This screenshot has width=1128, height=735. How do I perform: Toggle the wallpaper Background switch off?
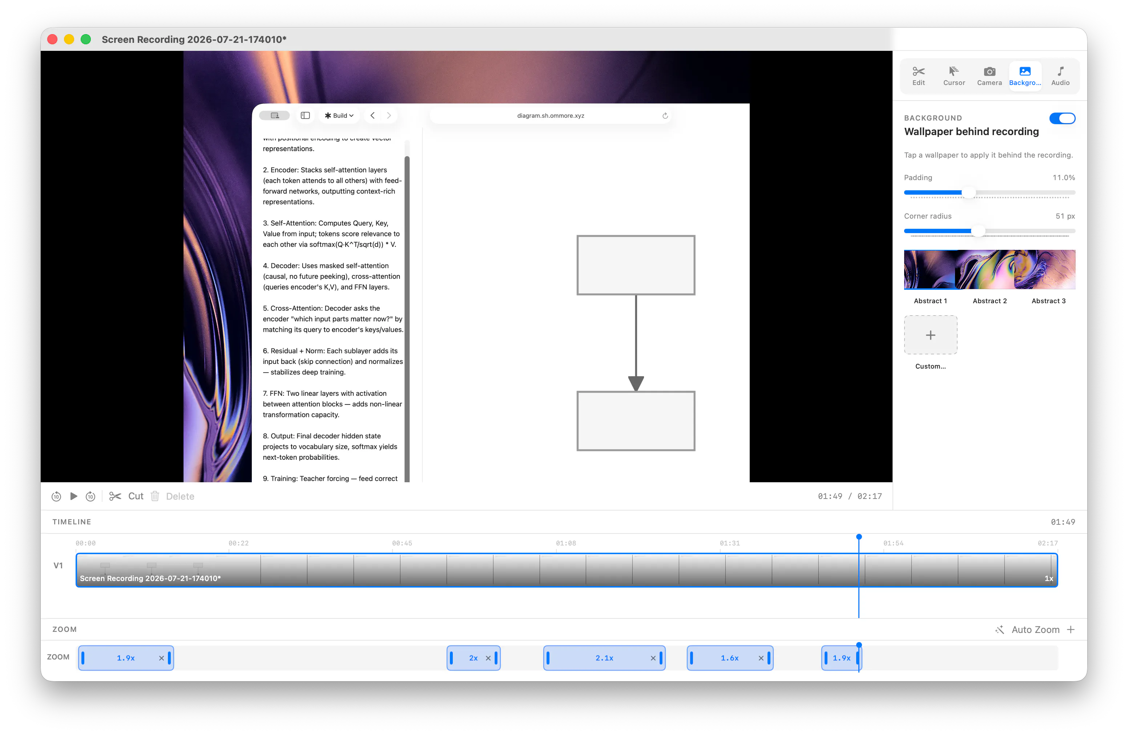click(x=1062, y=118)
